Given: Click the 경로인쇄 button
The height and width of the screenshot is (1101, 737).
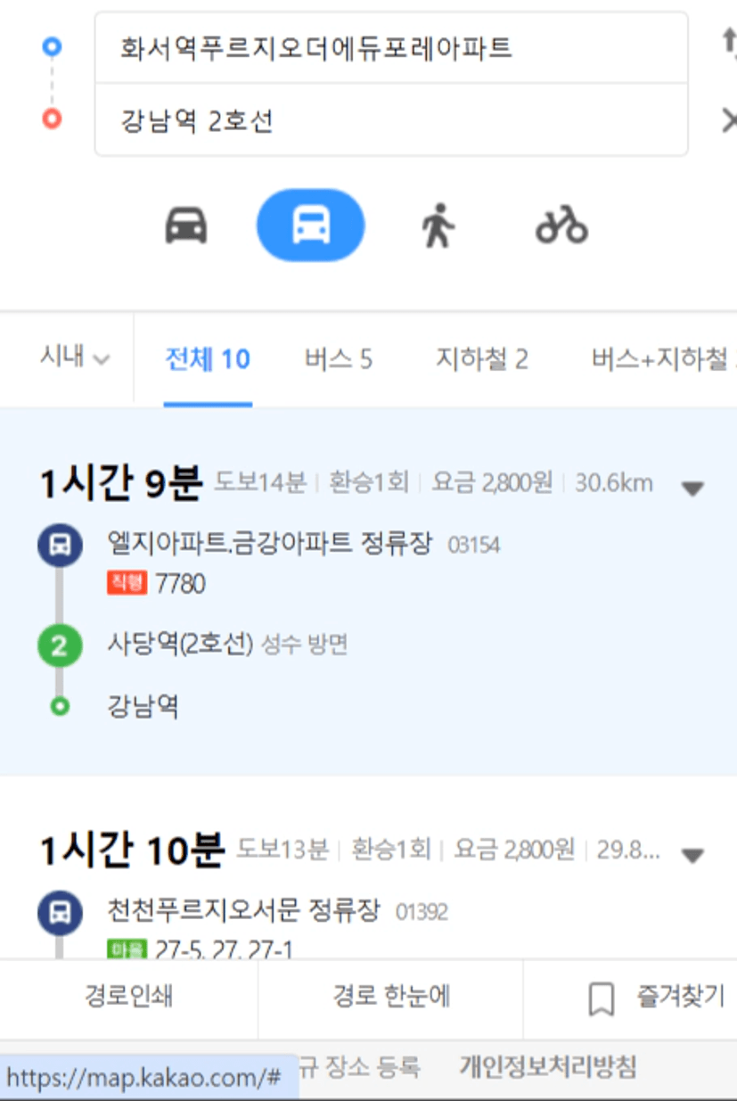Looking at the screenshot, I should (129, 997).
